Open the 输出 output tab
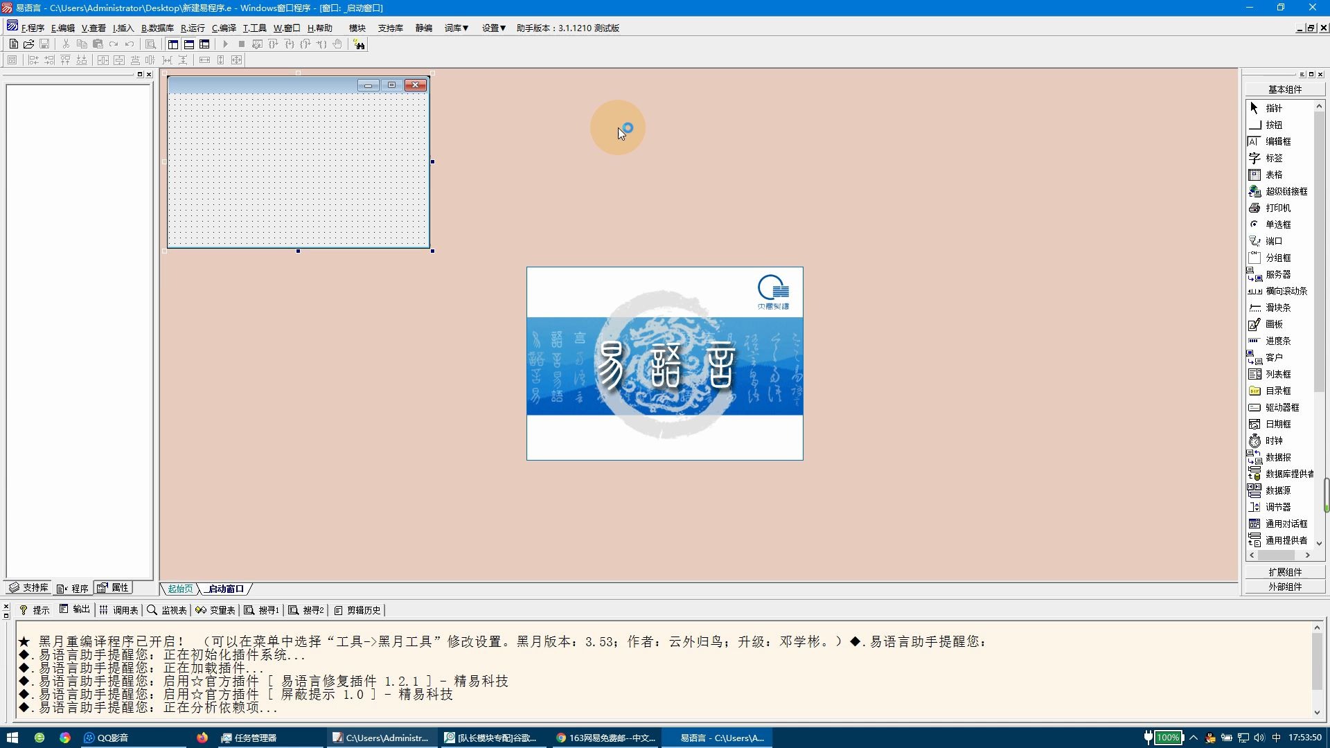Viewport: 1330px width, 748px height. pyautogui.click(x=75, y=609)
